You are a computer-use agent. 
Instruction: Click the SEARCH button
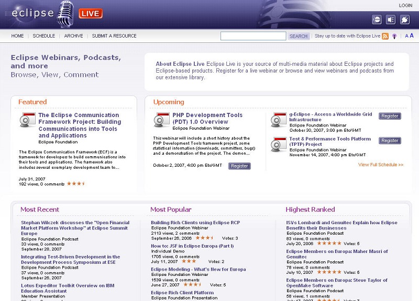[299, 36]
